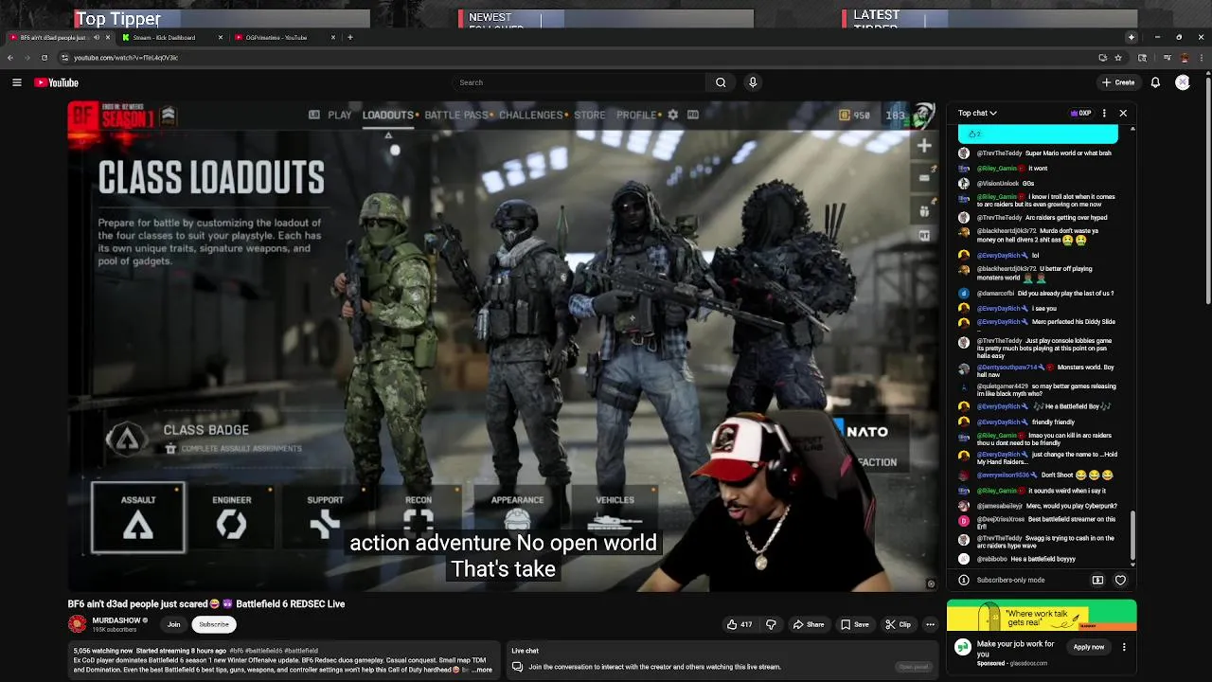This screenshot has width=1212, height=682.
Task: Click the in-game plus icon
Action: (x=924, y=146)
